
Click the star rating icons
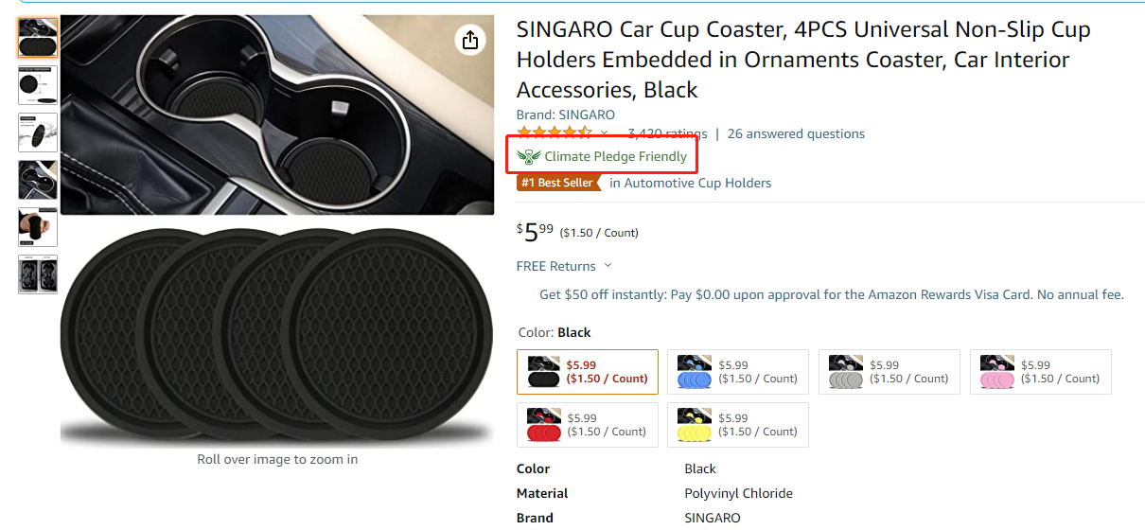pos(555,133)
